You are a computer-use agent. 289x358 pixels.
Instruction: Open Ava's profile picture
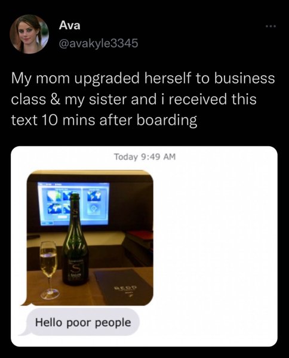(x=29, y=34)
